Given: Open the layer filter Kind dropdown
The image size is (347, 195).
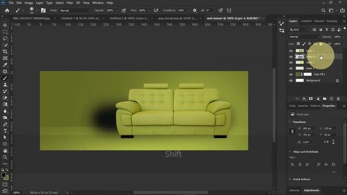Looking at the screenshot, I should point(299,30).
